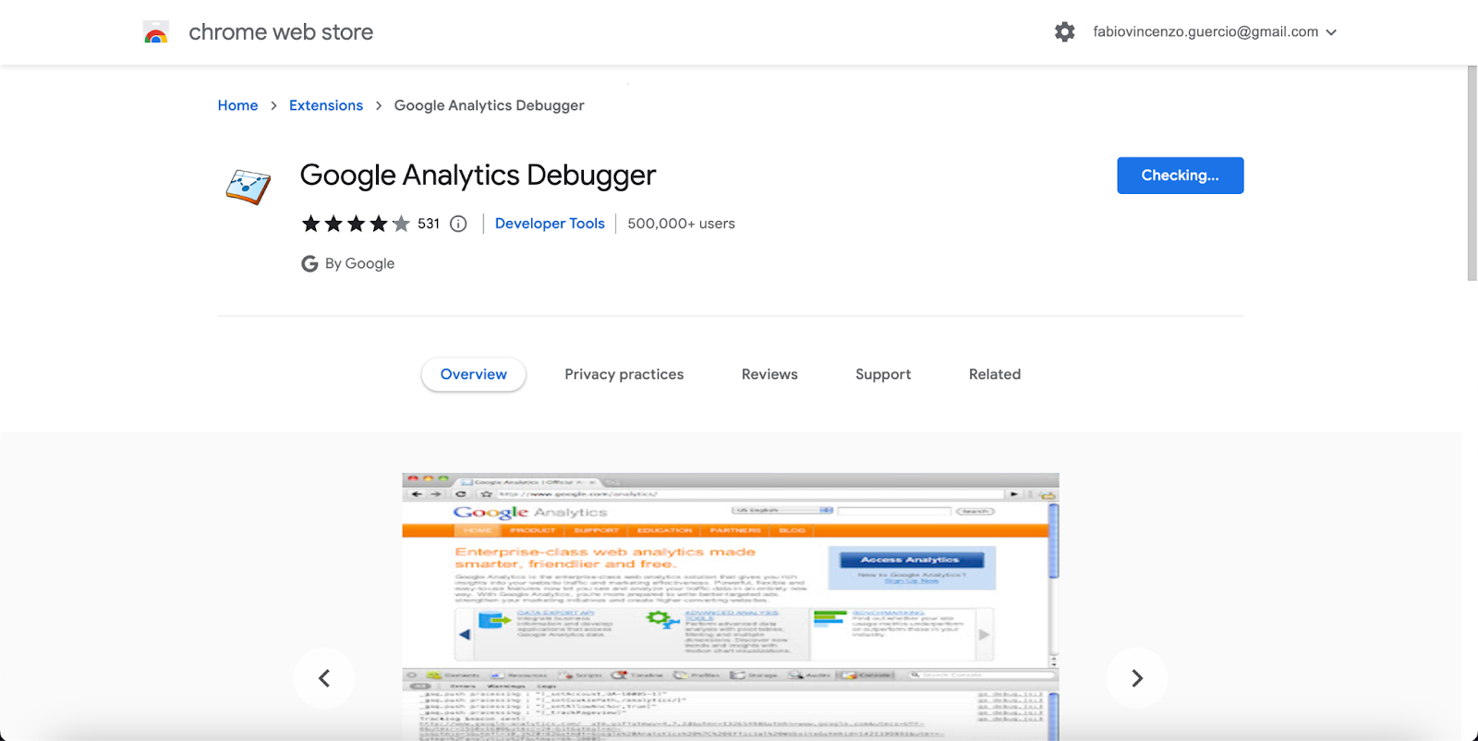Click the 500,000+ users text
Screen dimensions: 1478x741
[682, 224]
